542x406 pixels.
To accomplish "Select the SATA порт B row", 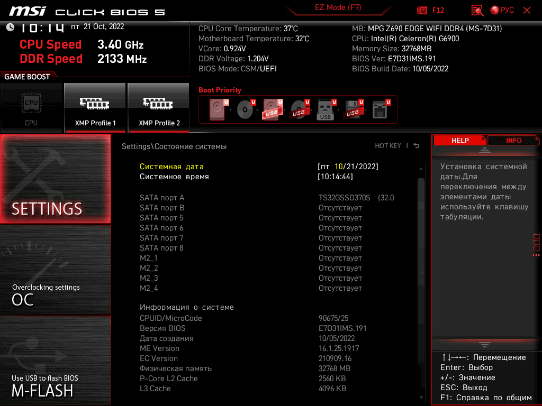I will click(251, 208).
